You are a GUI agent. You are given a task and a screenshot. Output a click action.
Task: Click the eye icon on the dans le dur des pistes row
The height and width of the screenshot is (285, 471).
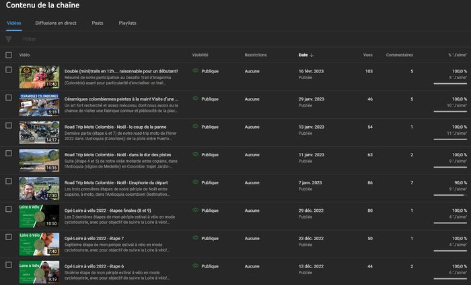196,154
